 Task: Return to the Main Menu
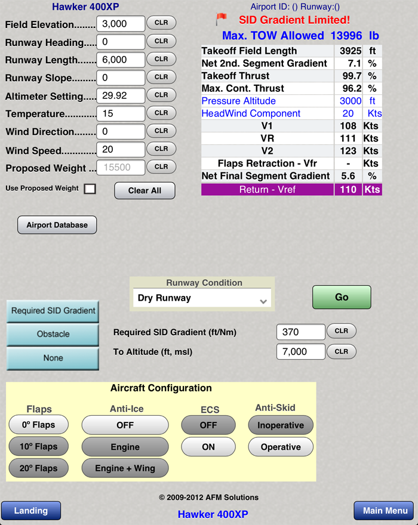pos(384,511)
